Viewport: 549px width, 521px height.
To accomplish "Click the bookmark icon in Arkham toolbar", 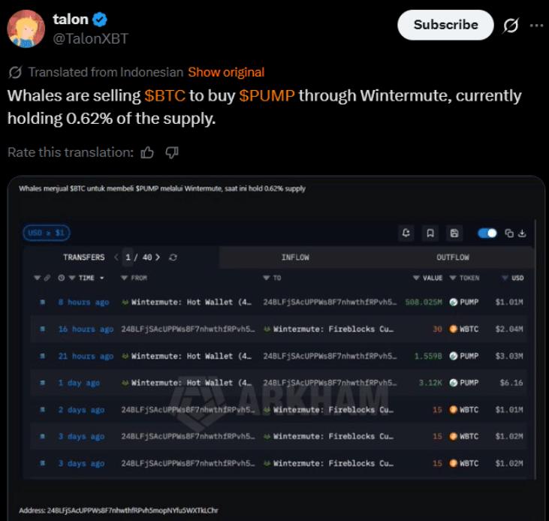I will 430,233.
